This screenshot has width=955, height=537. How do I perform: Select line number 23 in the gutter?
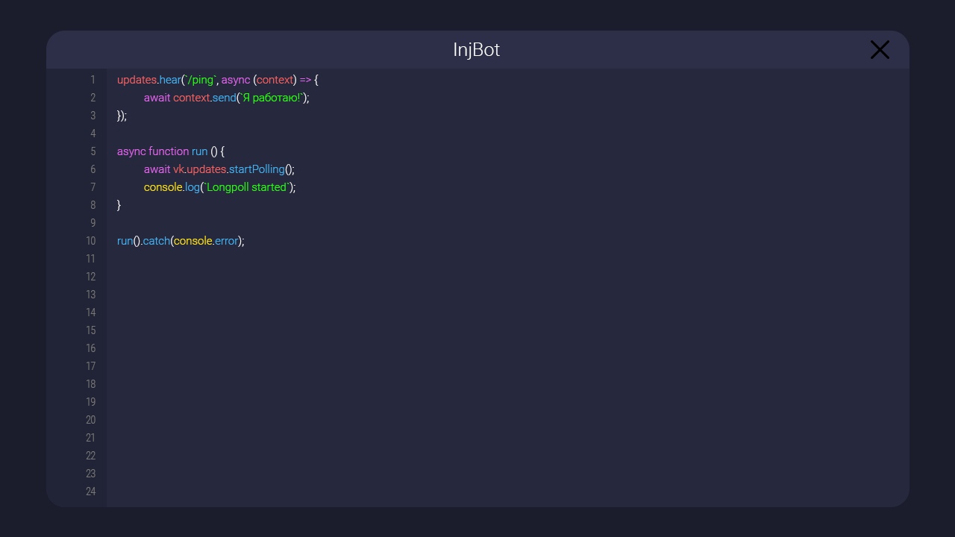pyautogui.click(x=90, y=474)
